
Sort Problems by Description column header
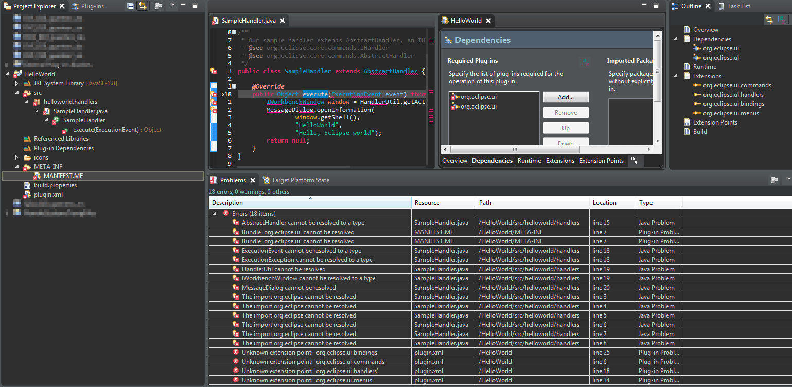pos(310,203)
